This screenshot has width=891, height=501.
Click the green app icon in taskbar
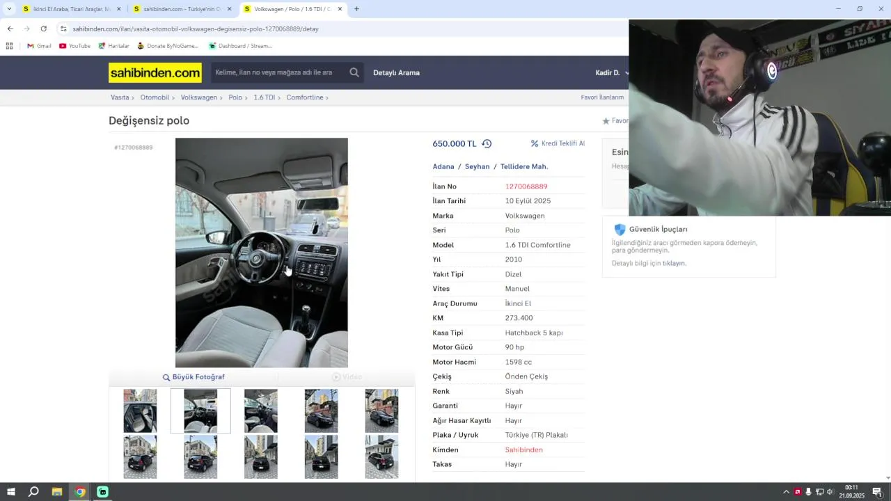coord(102,492)
